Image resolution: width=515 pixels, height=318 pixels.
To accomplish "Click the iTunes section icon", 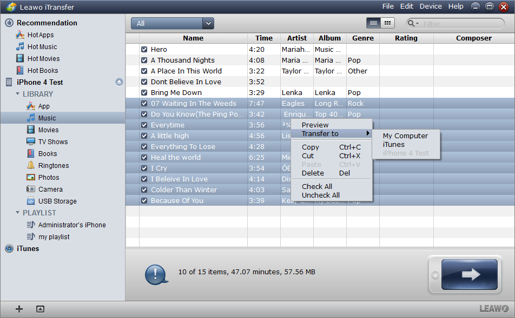I will click(9, 248).
